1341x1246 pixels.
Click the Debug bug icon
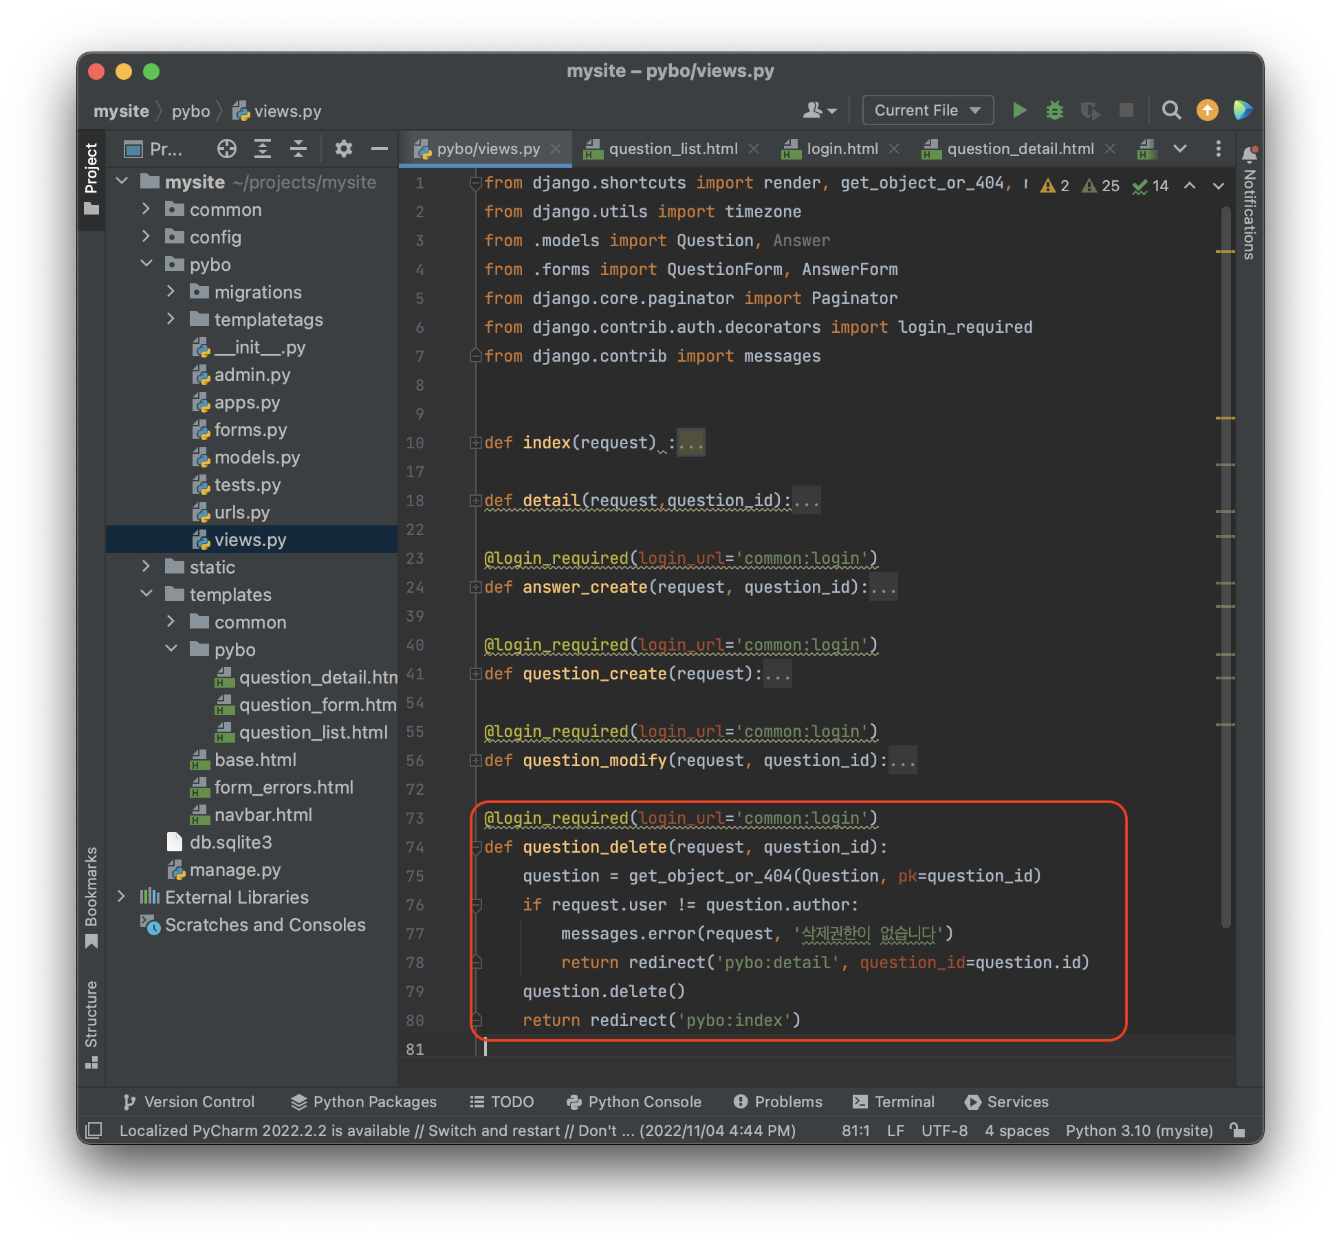1054,110
